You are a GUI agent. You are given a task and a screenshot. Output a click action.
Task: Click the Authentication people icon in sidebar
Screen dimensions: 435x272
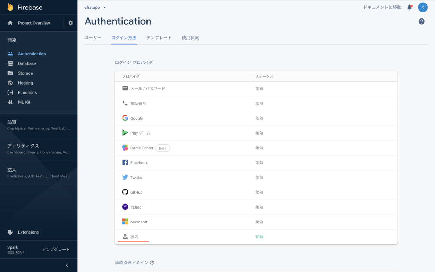pos(10,54)
